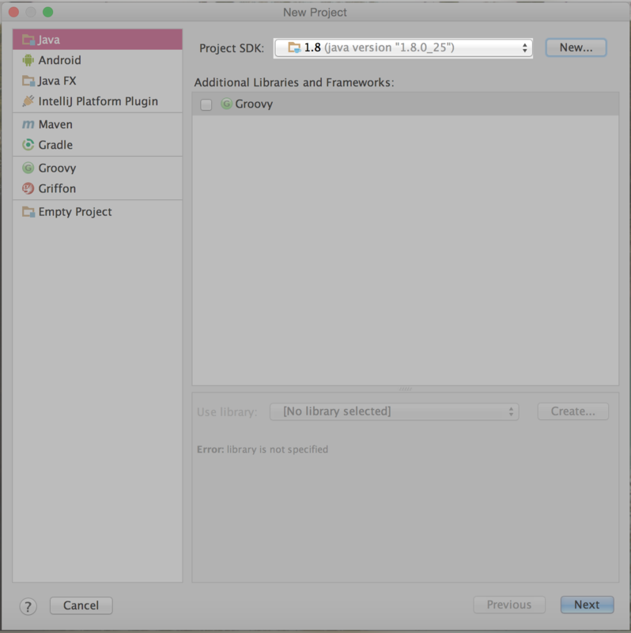Image resolution: width=631 pixels, height=633 pixels.
Task: Click the 'Project SDK:' label
Action: click(x=232, y=48)
